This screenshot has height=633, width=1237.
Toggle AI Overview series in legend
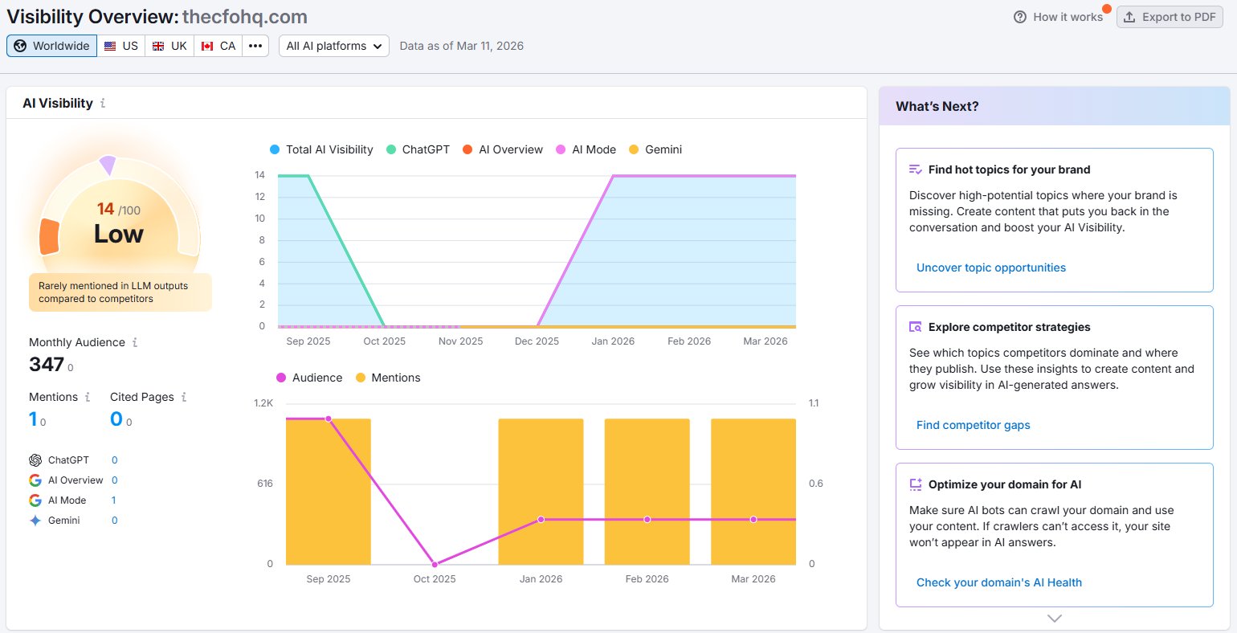tap(503, 149)
